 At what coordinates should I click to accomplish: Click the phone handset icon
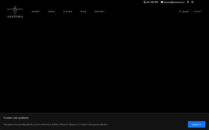145,2
